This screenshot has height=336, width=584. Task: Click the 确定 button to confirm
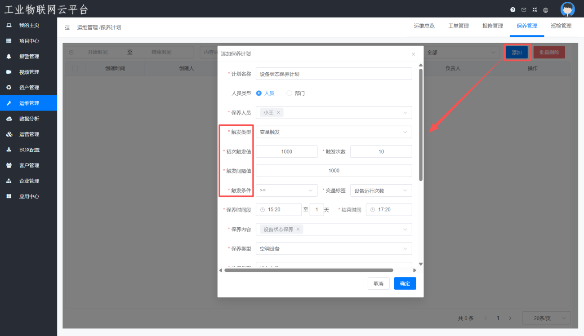tap(405, 283)
